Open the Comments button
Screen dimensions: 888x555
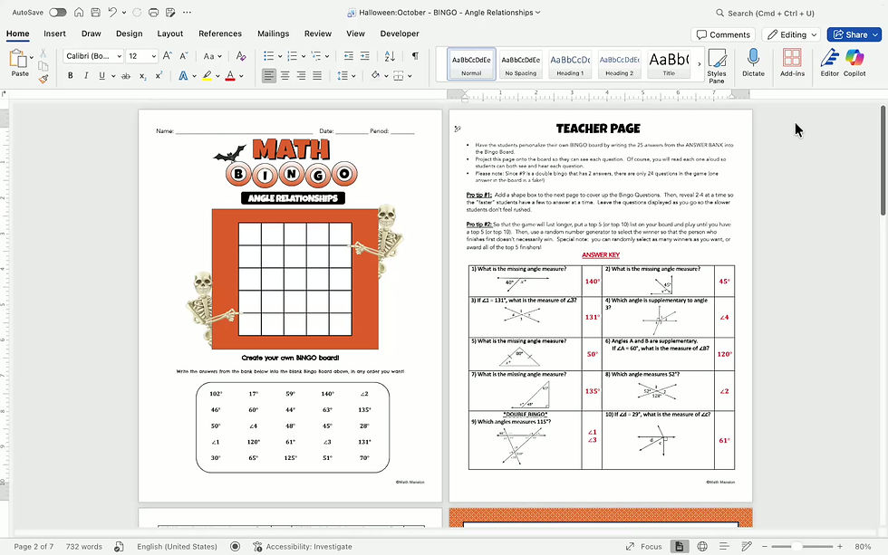(x=723, y=34)
